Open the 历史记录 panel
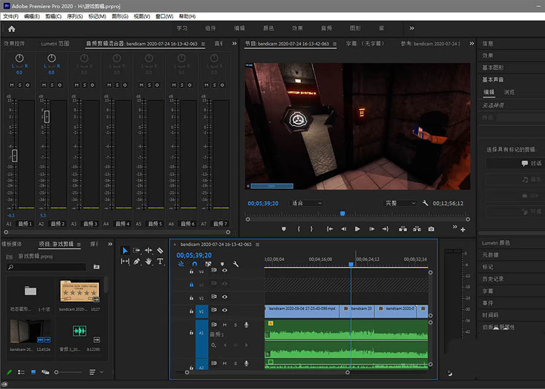Image resolution: width=545 pixels, height=389 pixels. point(492,279)
